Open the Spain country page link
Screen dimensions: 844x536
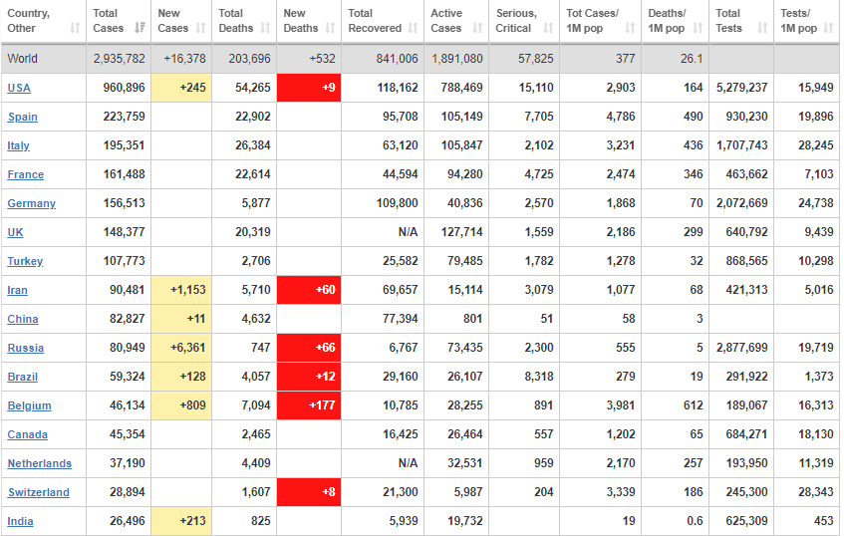pos(23,117)
